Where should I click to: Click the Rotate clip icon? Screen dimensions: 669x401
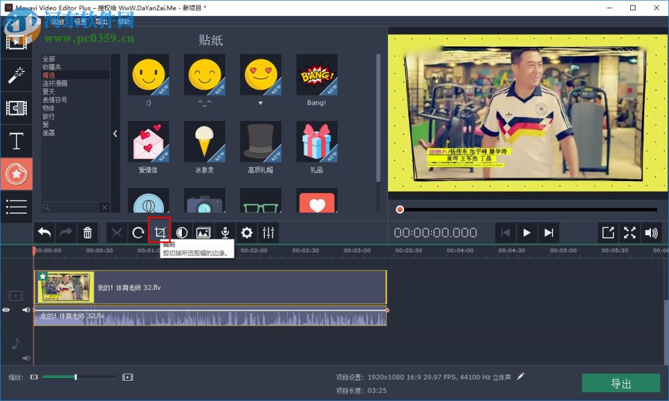pyautogui.click(x=138, y=233)
